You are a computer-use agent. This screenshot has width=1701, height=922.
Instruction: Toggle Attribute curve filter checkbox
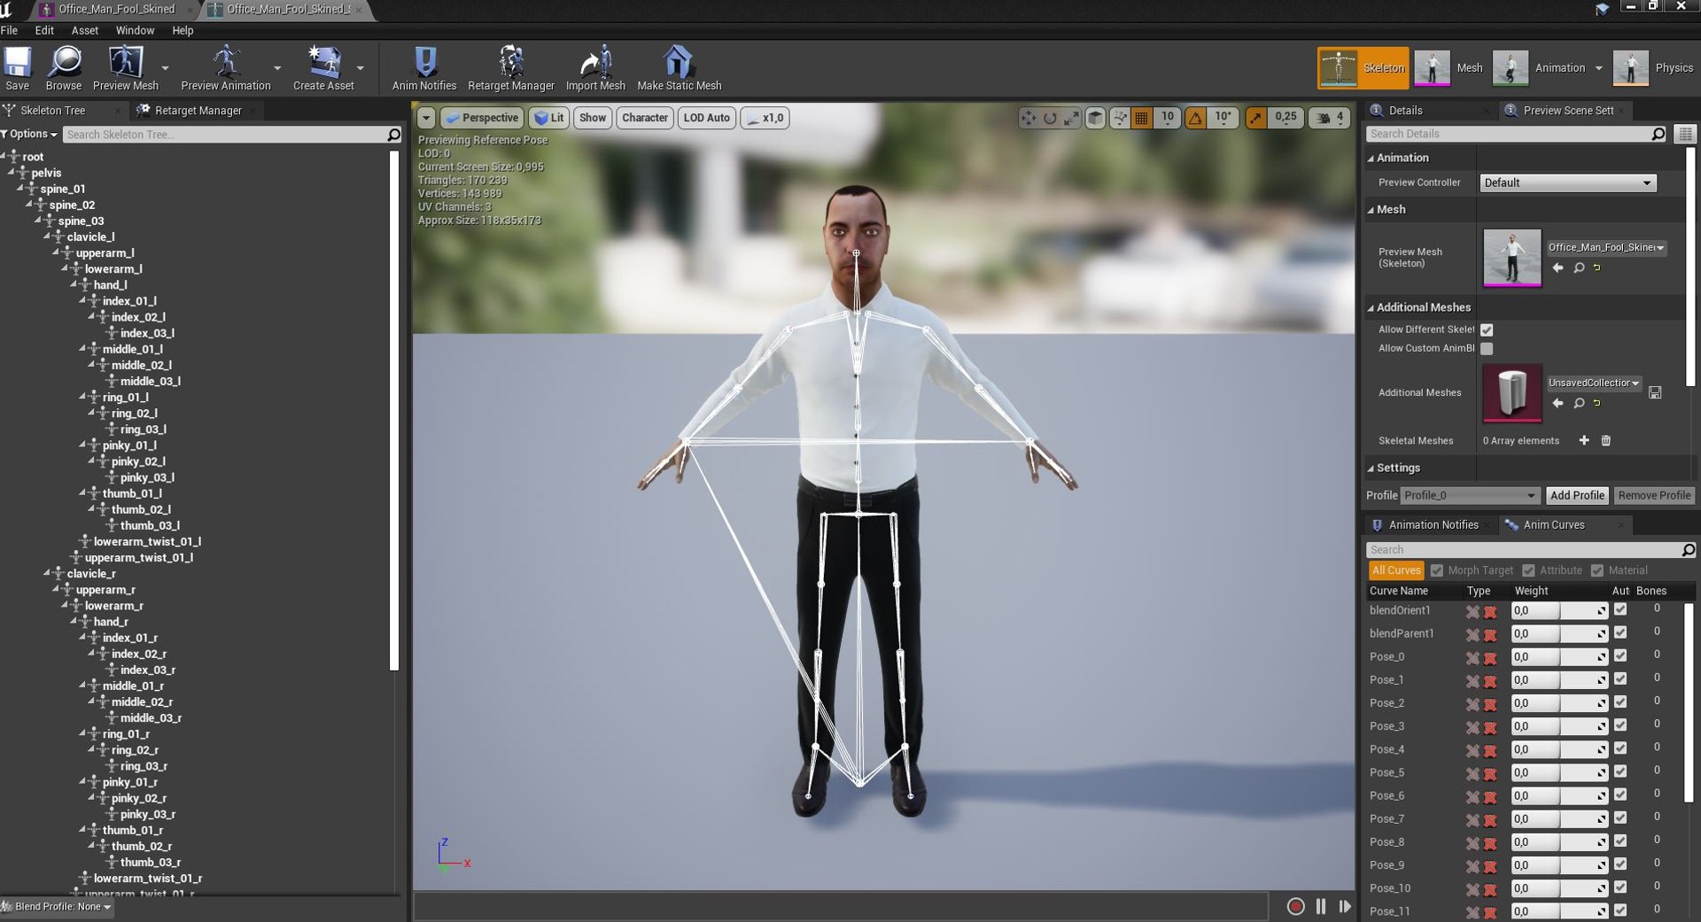pos(1528,570)
